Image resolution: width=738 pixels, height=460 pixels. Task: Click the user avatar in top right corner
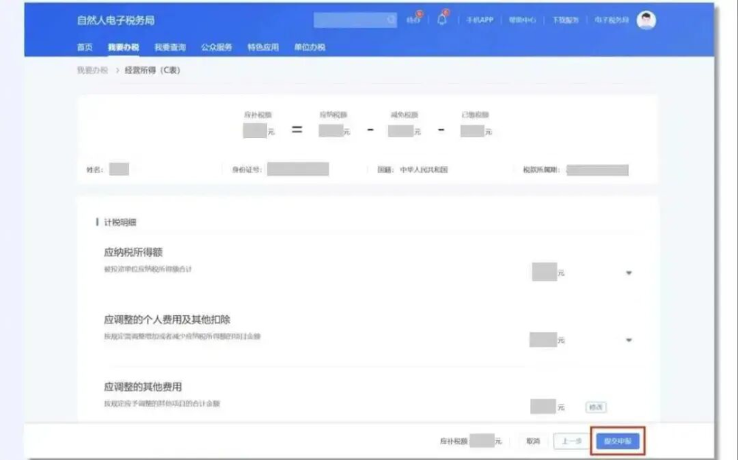[646, 20]
